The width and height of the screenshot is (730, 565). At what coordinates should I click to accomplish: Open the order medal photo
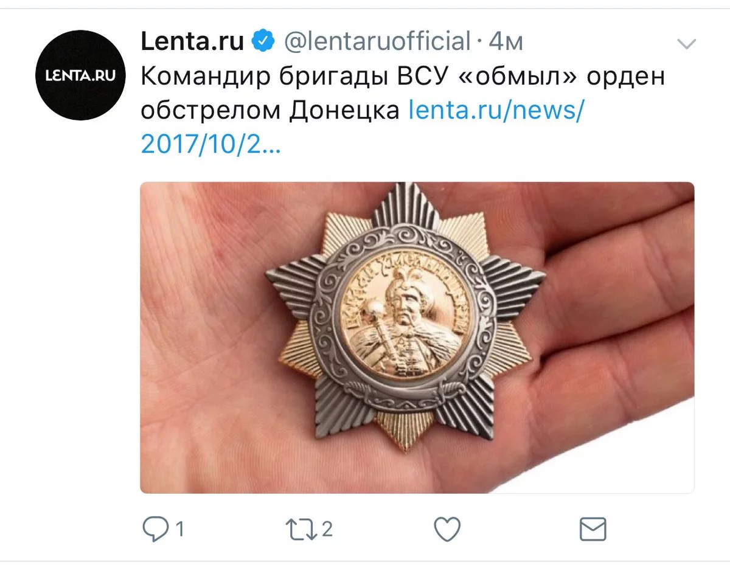click(417, 338)
